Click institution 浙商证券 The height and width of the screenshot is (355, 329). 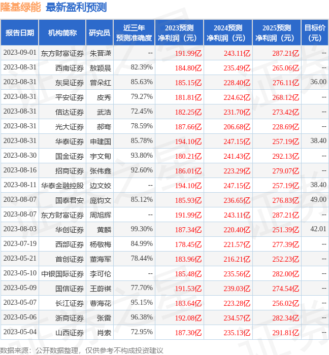[x=70, y=318]
